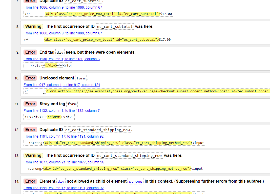
Task: Open the 'From line 1008, column 9' link
Action: tap(63, 33)
